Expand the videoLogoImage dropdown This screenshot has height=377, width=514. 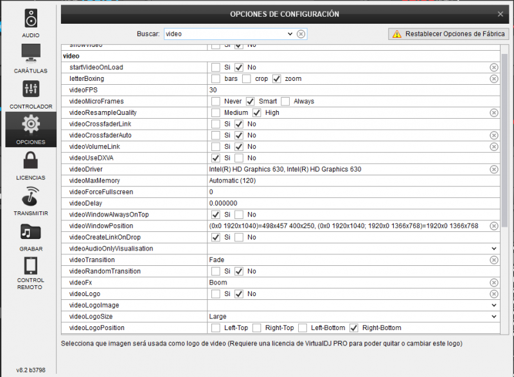click(494, 305)
